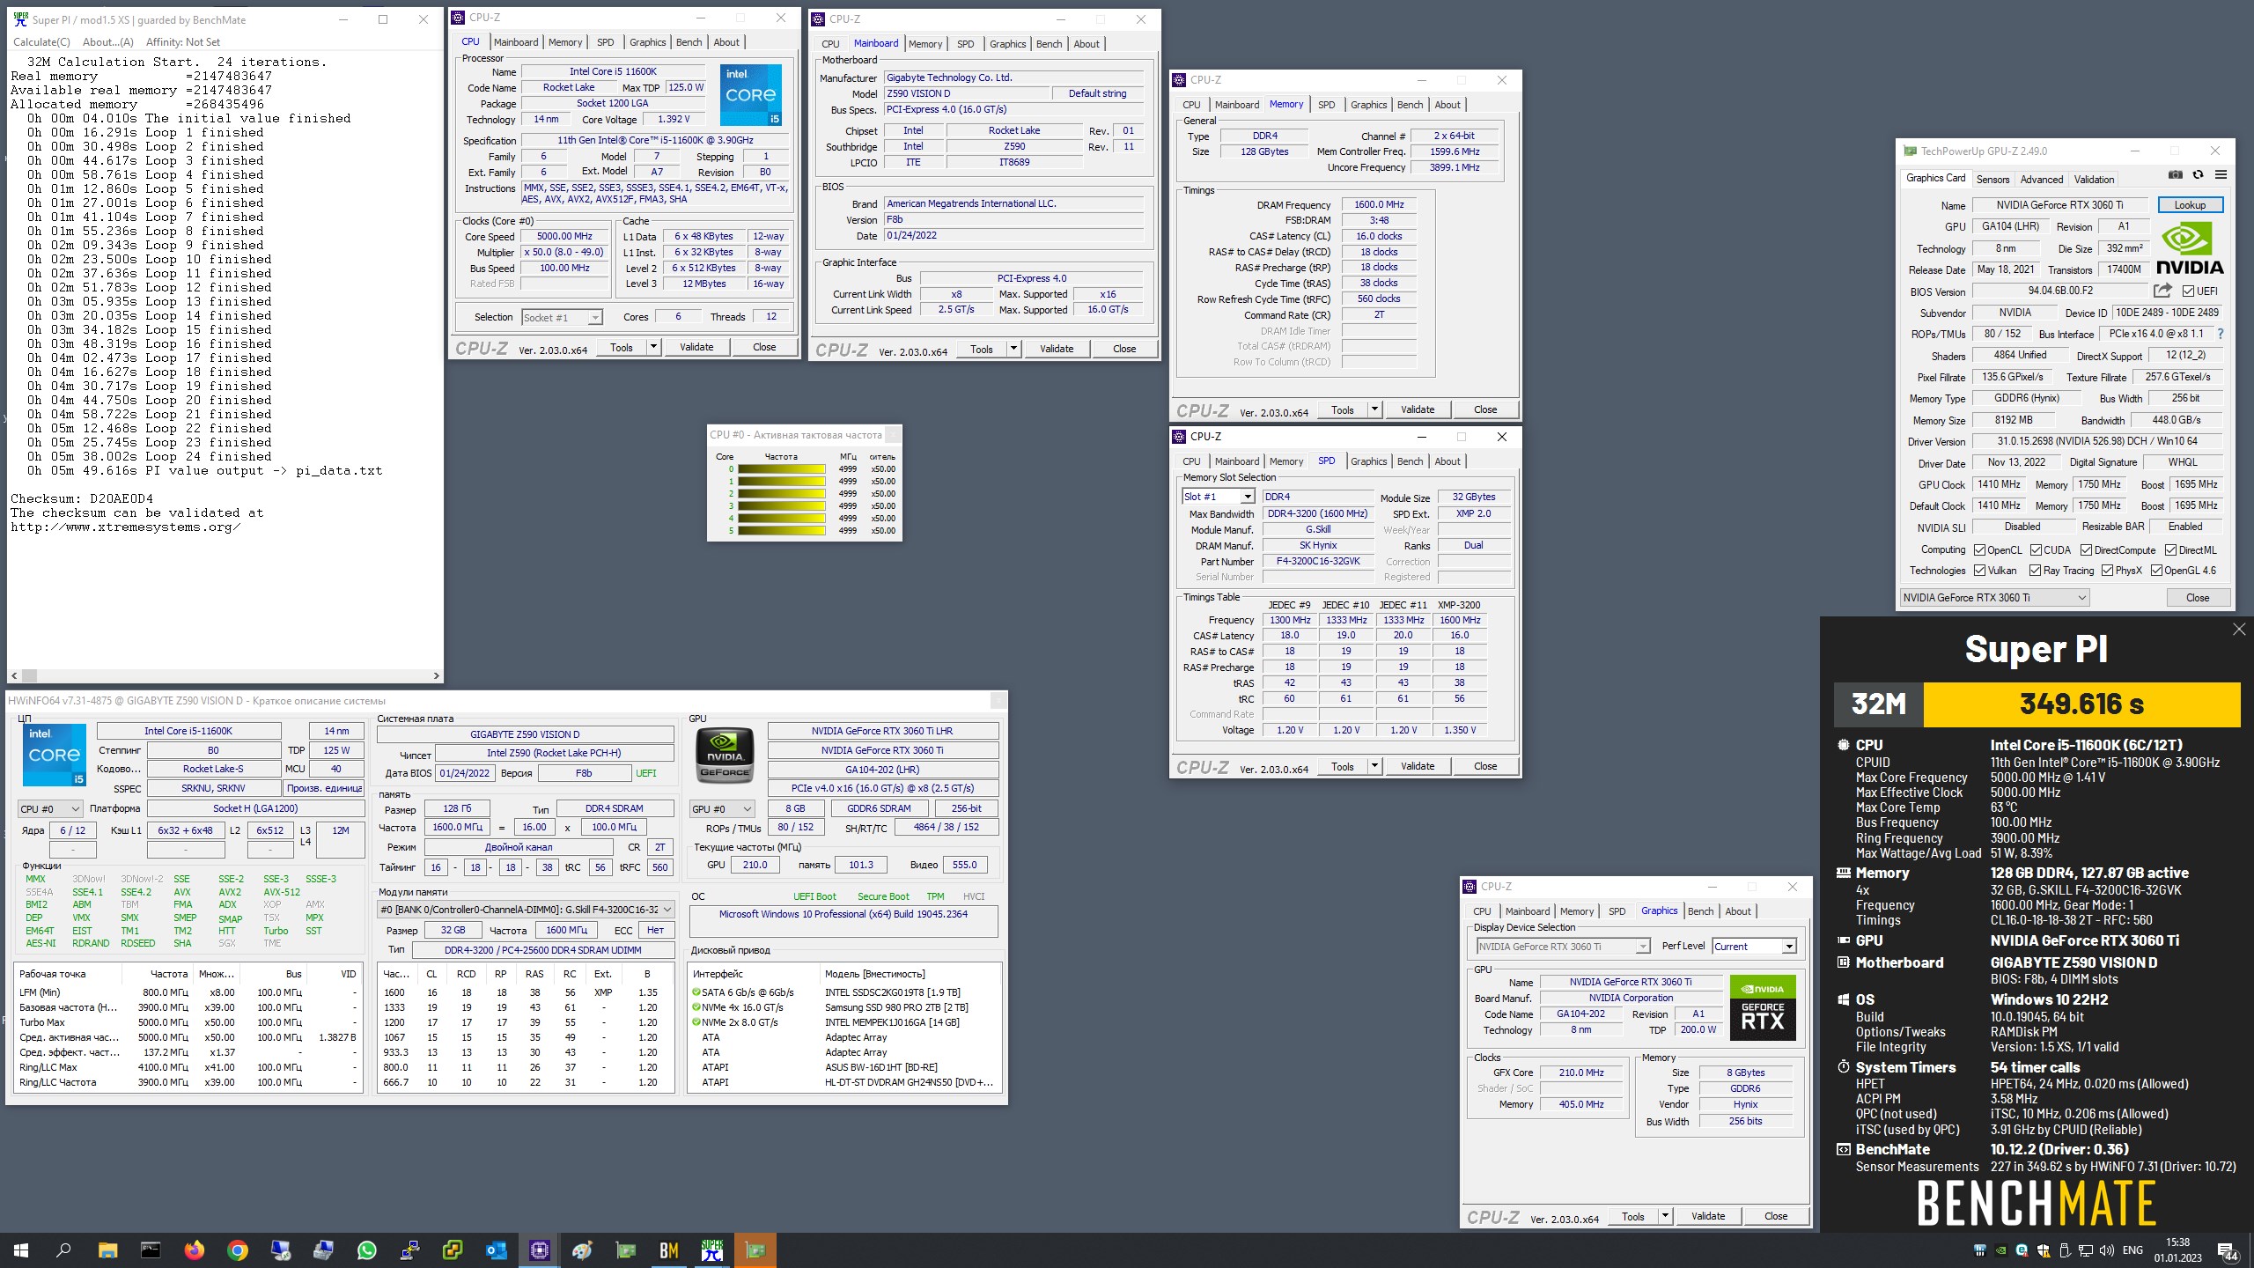Launch Firefox from the taskbar
Viewport: 2254px width, 1268px height.
[194, 1250]
